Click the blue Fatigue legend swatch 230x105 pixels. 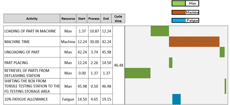tap(179, 21)
